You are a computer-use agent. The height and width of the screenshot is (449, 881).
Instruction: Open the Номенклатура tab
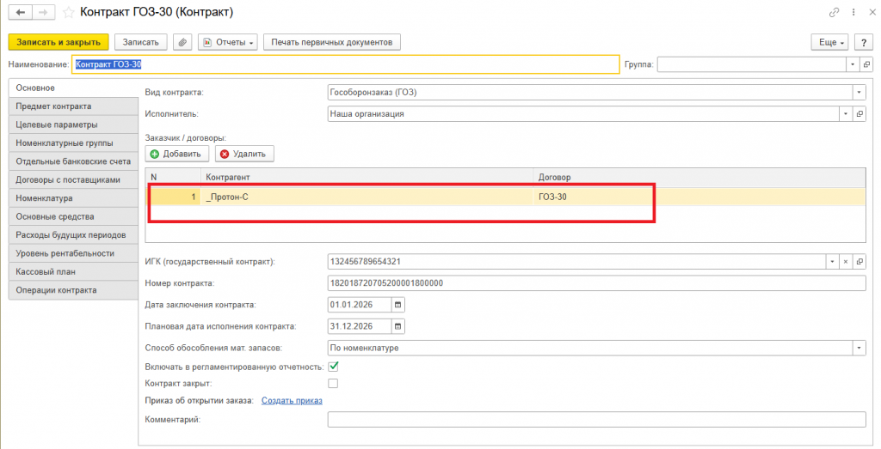tap(73, 198)
